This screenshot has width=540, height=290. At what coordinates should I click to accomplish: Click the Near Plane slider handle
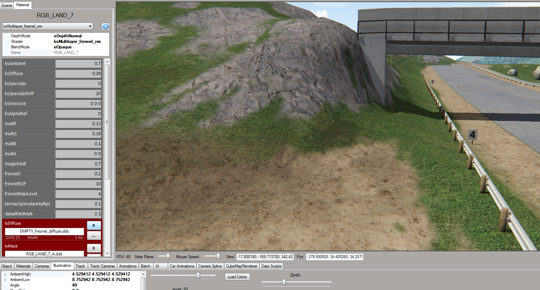coord(168,256)
